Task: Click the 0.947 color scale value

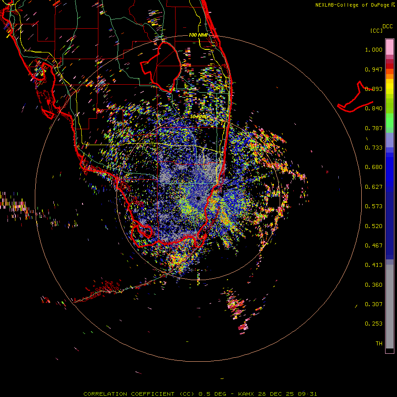Action: [x=374, y=69]
